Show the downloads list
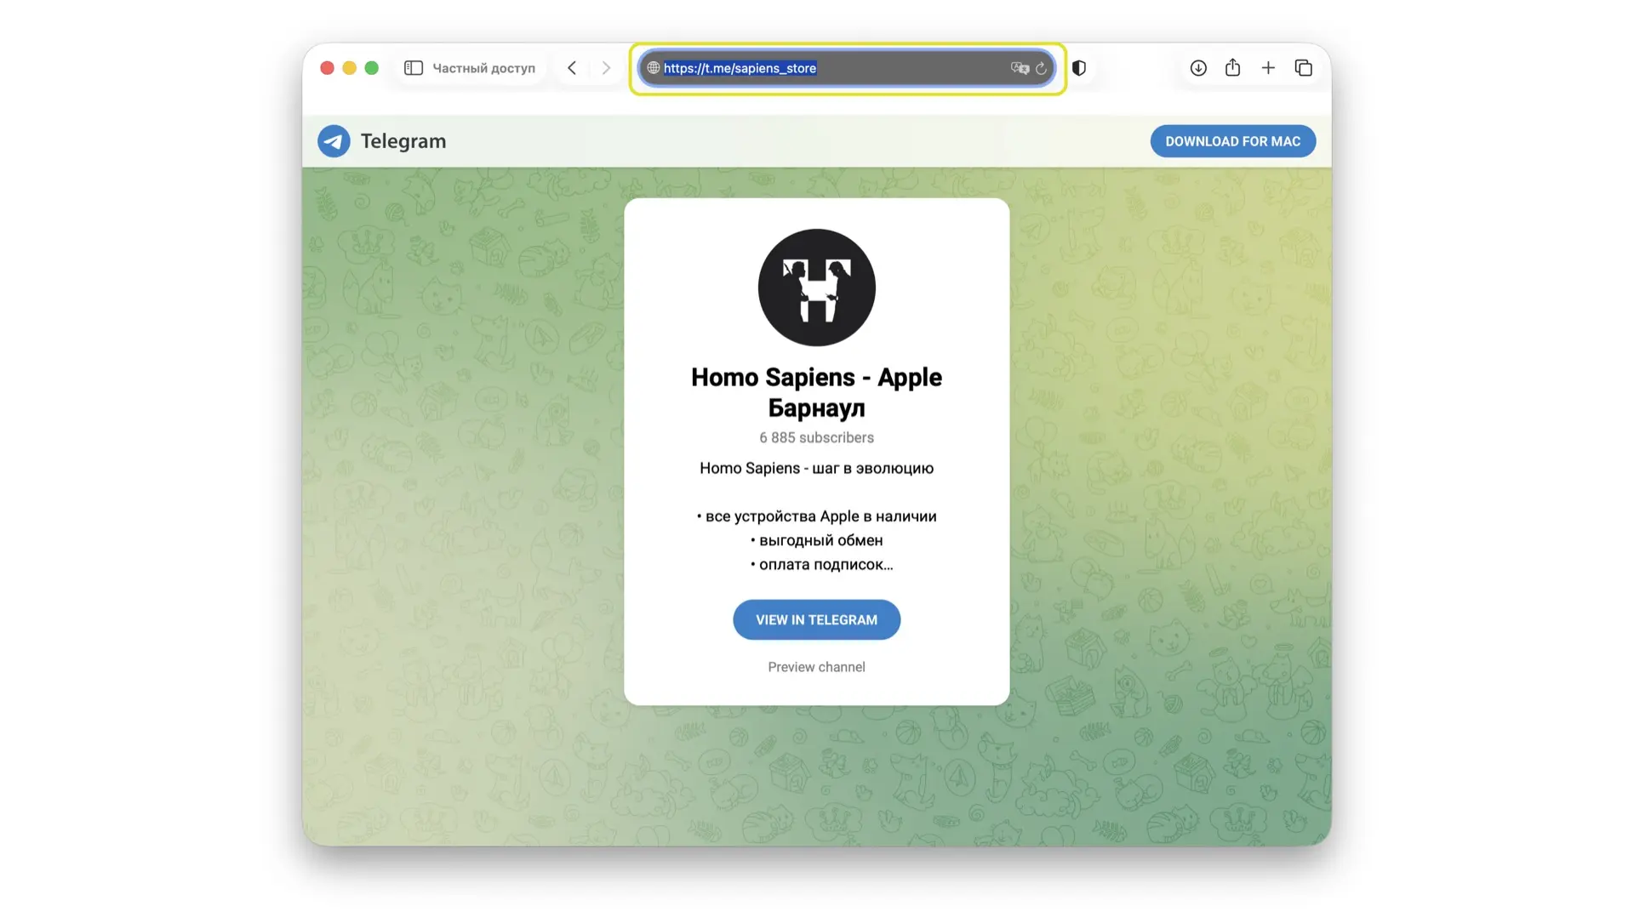Screen dimensions: 1634x912 tap(1198, 68)
